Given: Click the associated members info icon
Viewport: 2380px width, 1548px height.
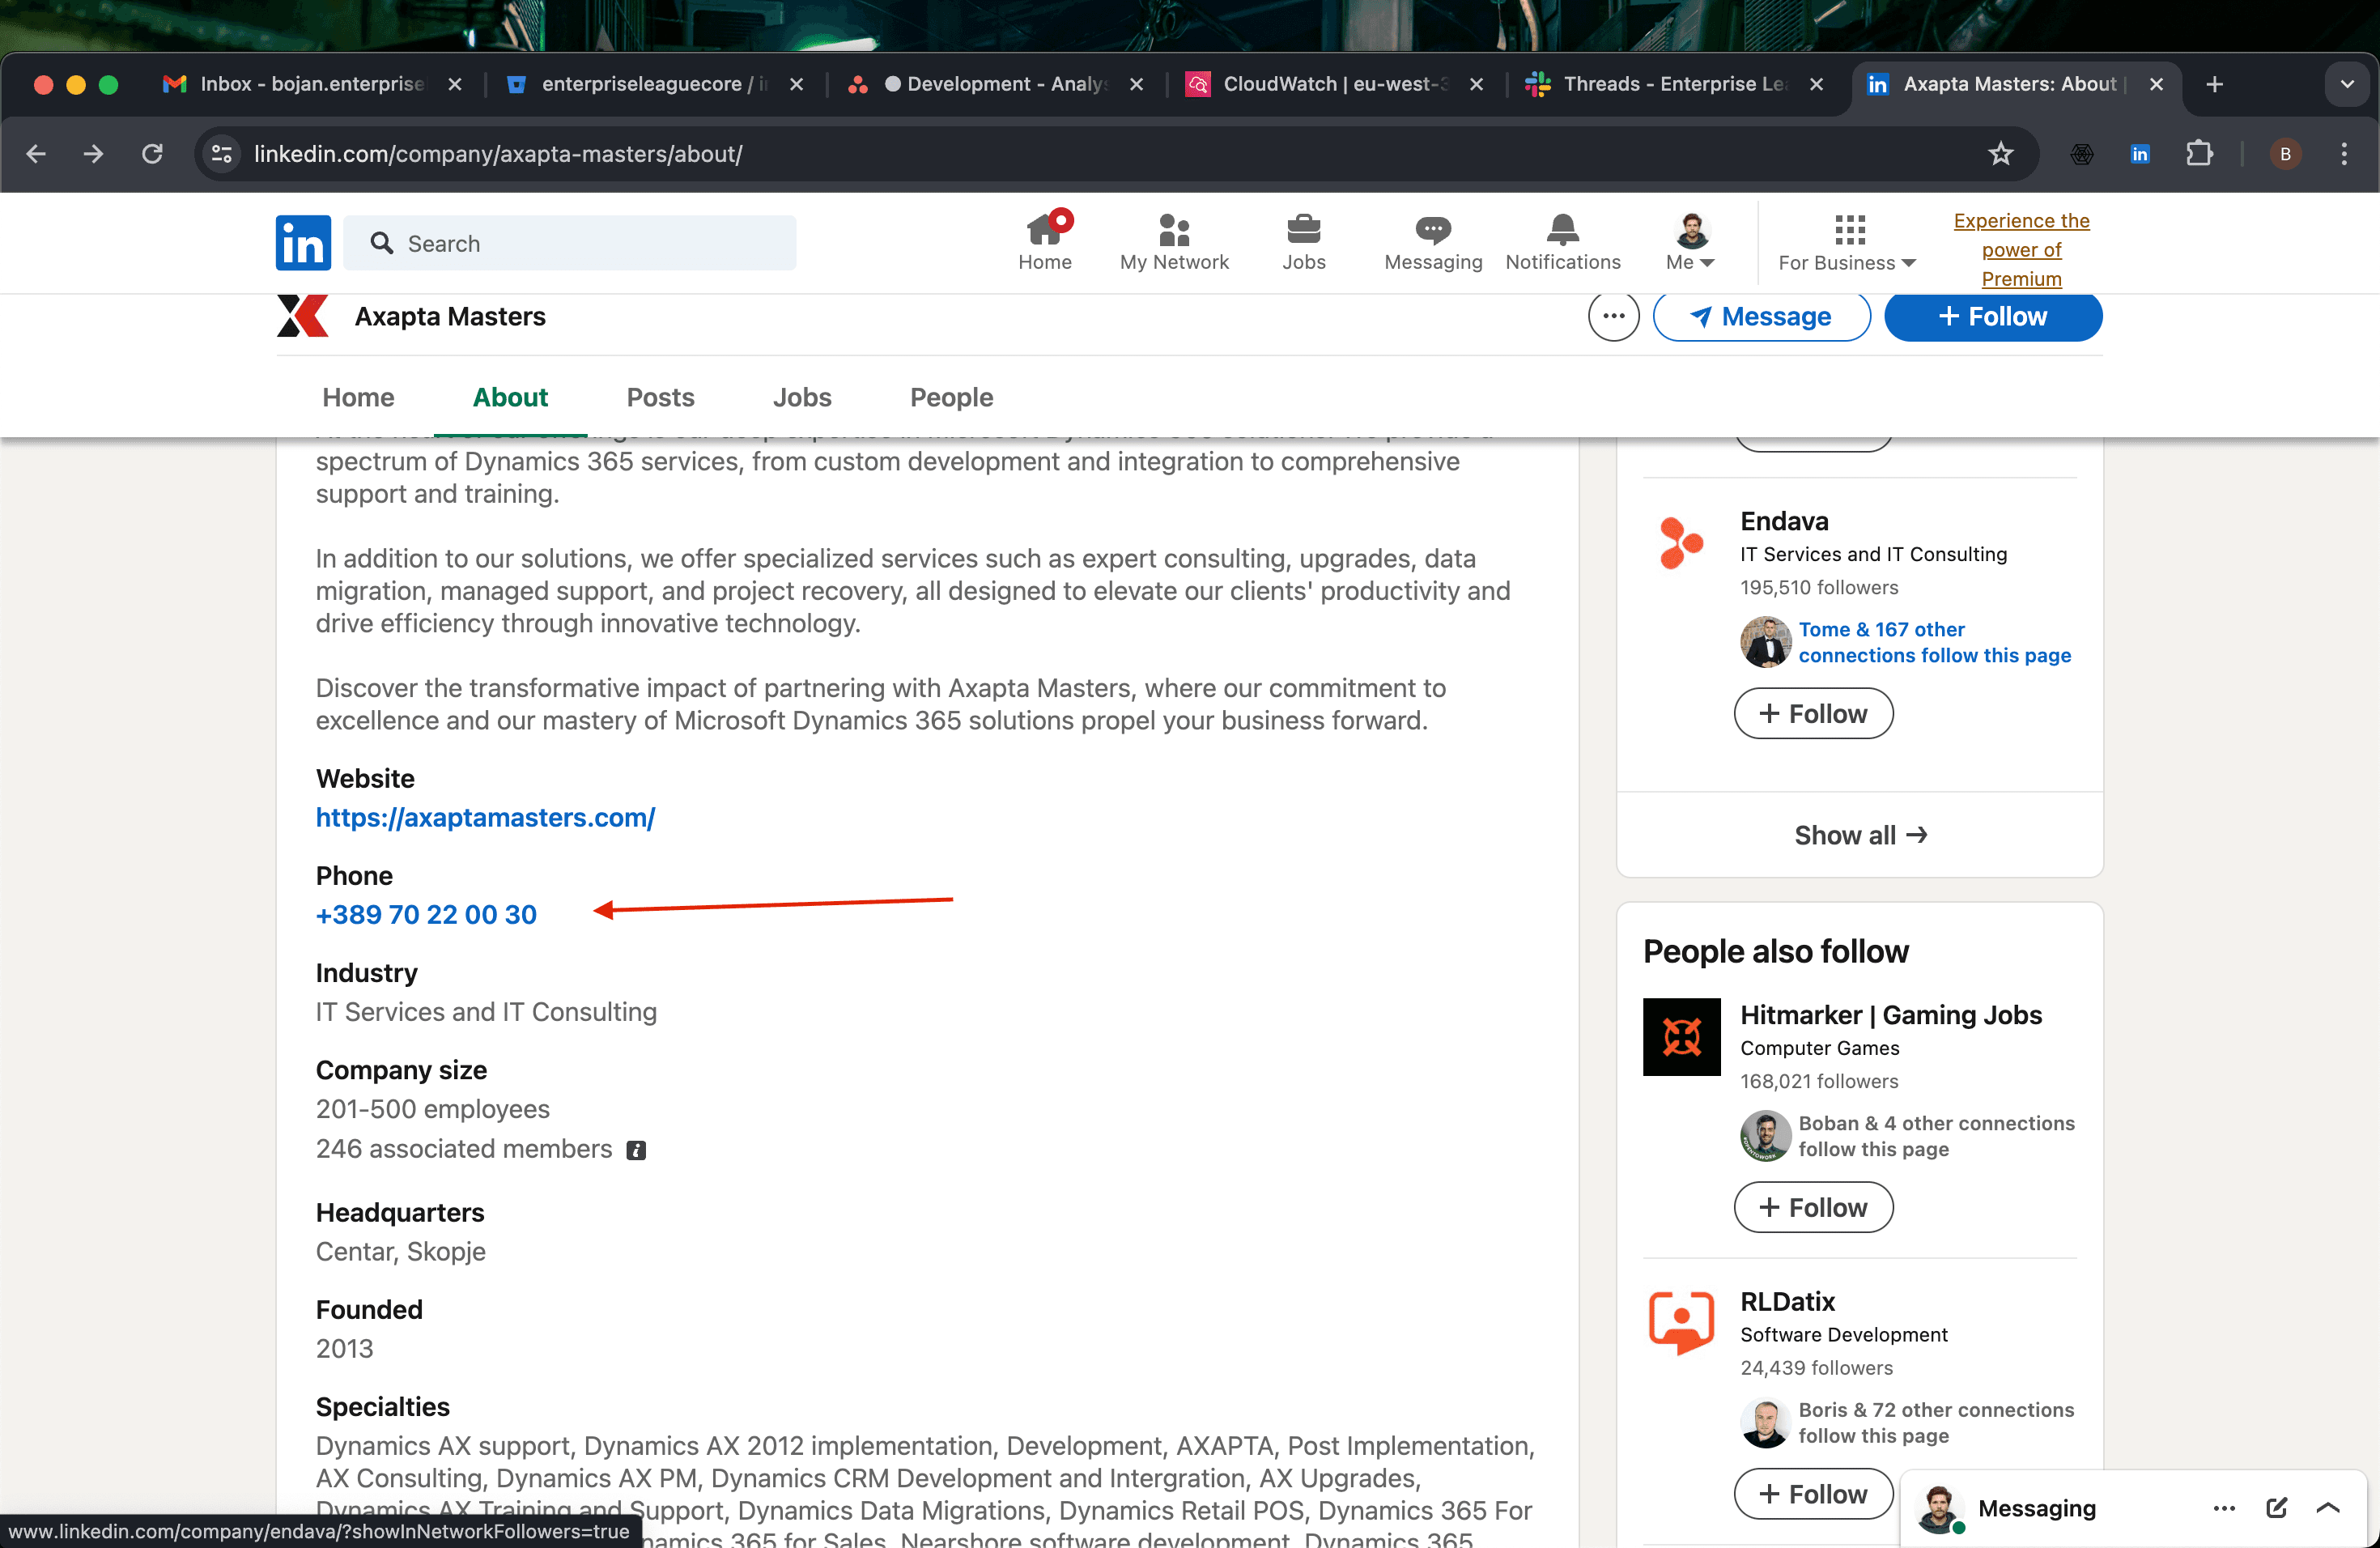Looking at the screenshot, I should pos(636,1150).
